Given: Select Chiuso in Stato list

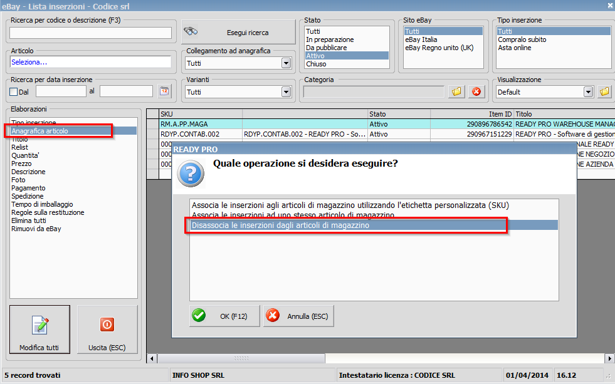Looking at the screenshot, I should (x=347, y=64).
